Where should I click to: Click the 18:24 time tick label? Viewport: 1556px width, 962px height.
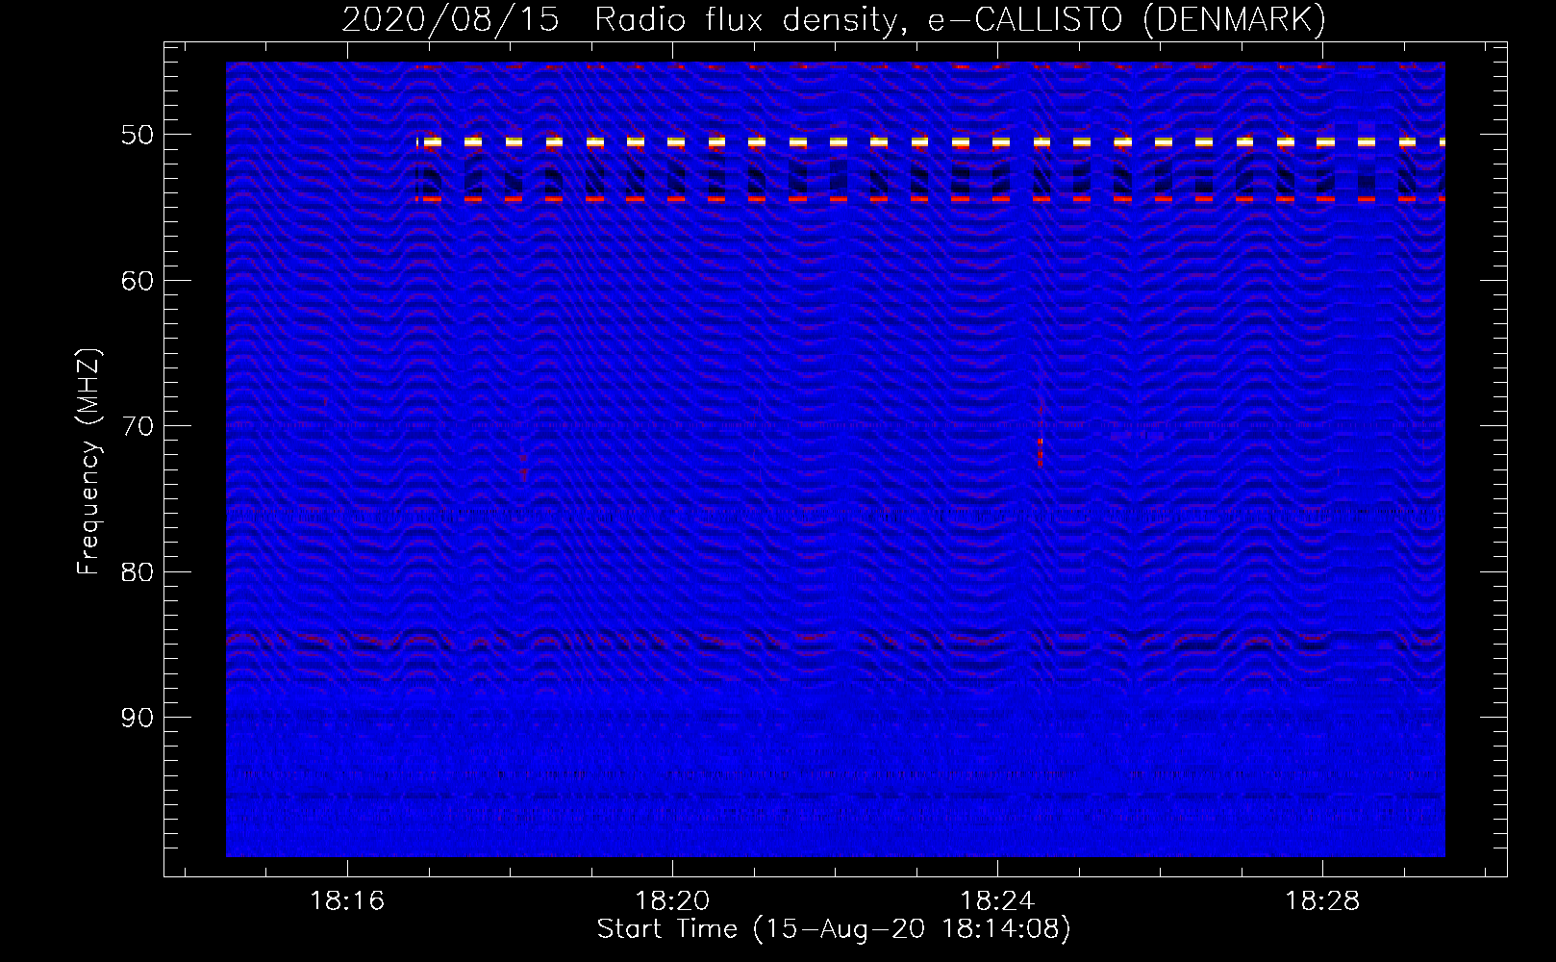[997, 901]
